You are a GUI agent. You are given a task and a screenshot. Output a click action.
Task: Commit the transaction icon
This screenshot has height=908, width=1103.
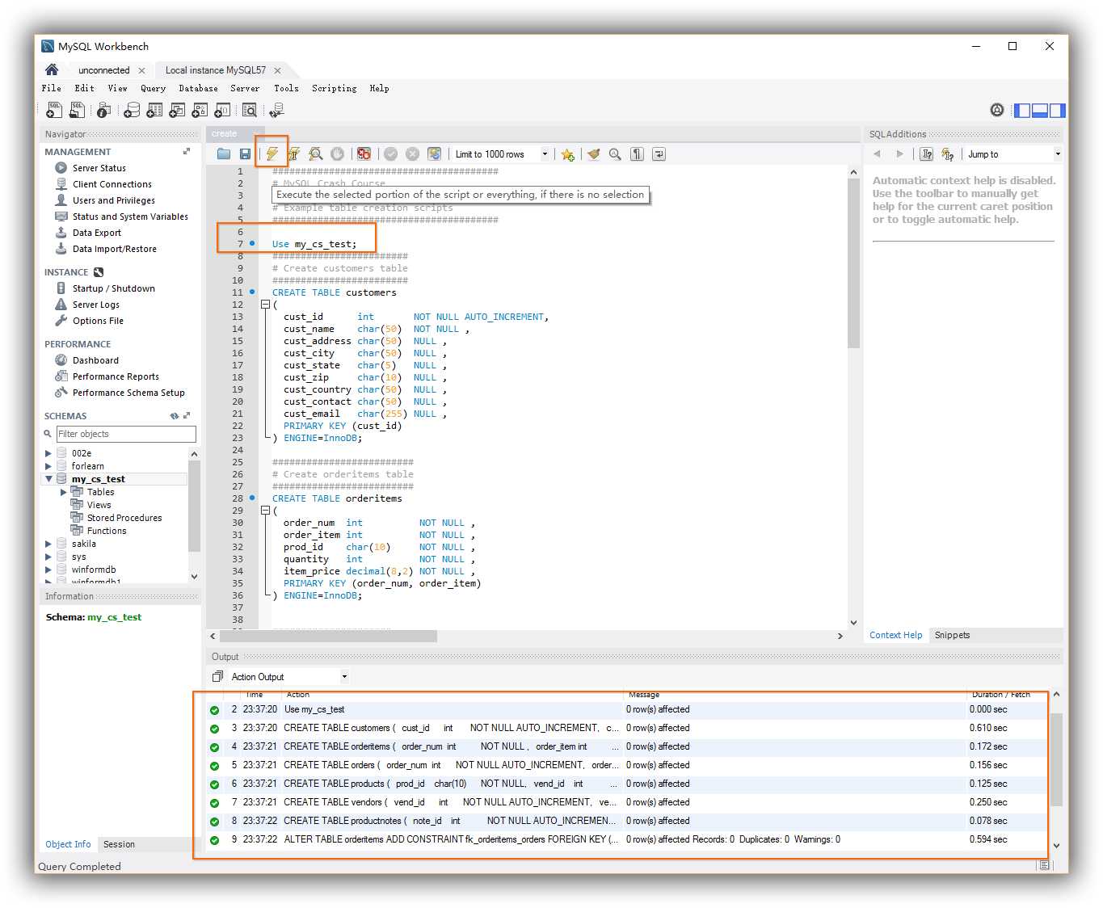point(391,153)
